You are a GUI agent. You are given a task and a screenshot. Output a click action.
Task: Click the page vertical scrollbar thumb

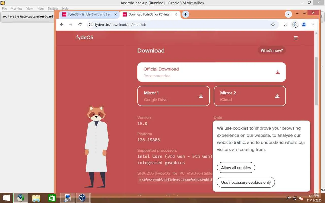(316, 81)
